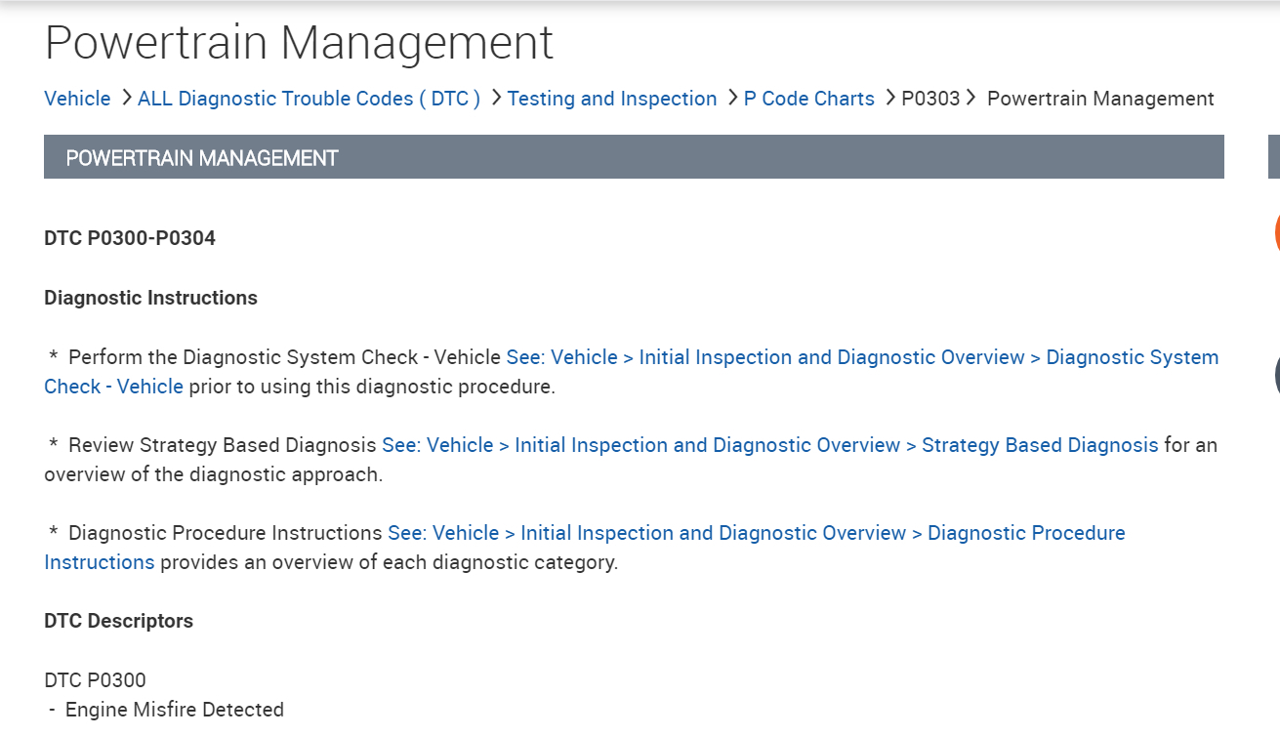Image resolution: width=1280 pixels, height=736 pixels.
Task: Click the partial gray panel header at right
Action: point(1273,157)
